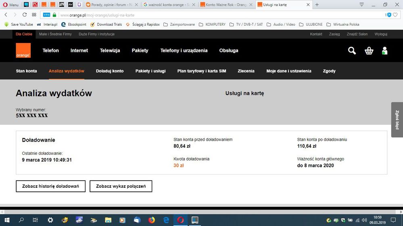Open Download Trials bookmark

(106, 25)
